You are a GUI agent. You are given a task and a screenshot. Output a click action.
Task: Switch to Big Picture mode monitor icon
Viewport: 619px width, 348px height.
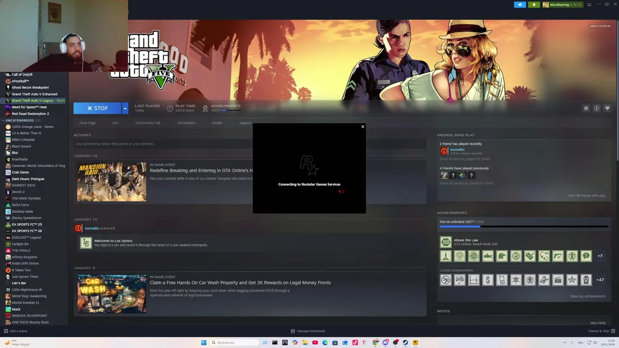pos(589,5)
